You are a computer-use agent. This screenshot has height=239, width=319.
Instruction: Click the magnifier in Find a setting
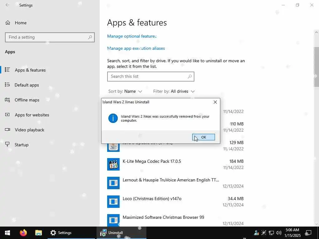(90, 37)
